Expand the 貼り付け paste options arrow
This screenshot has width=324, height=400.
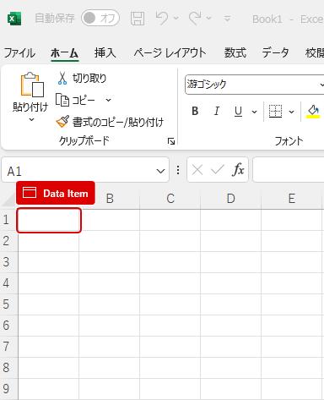point(31,119)
